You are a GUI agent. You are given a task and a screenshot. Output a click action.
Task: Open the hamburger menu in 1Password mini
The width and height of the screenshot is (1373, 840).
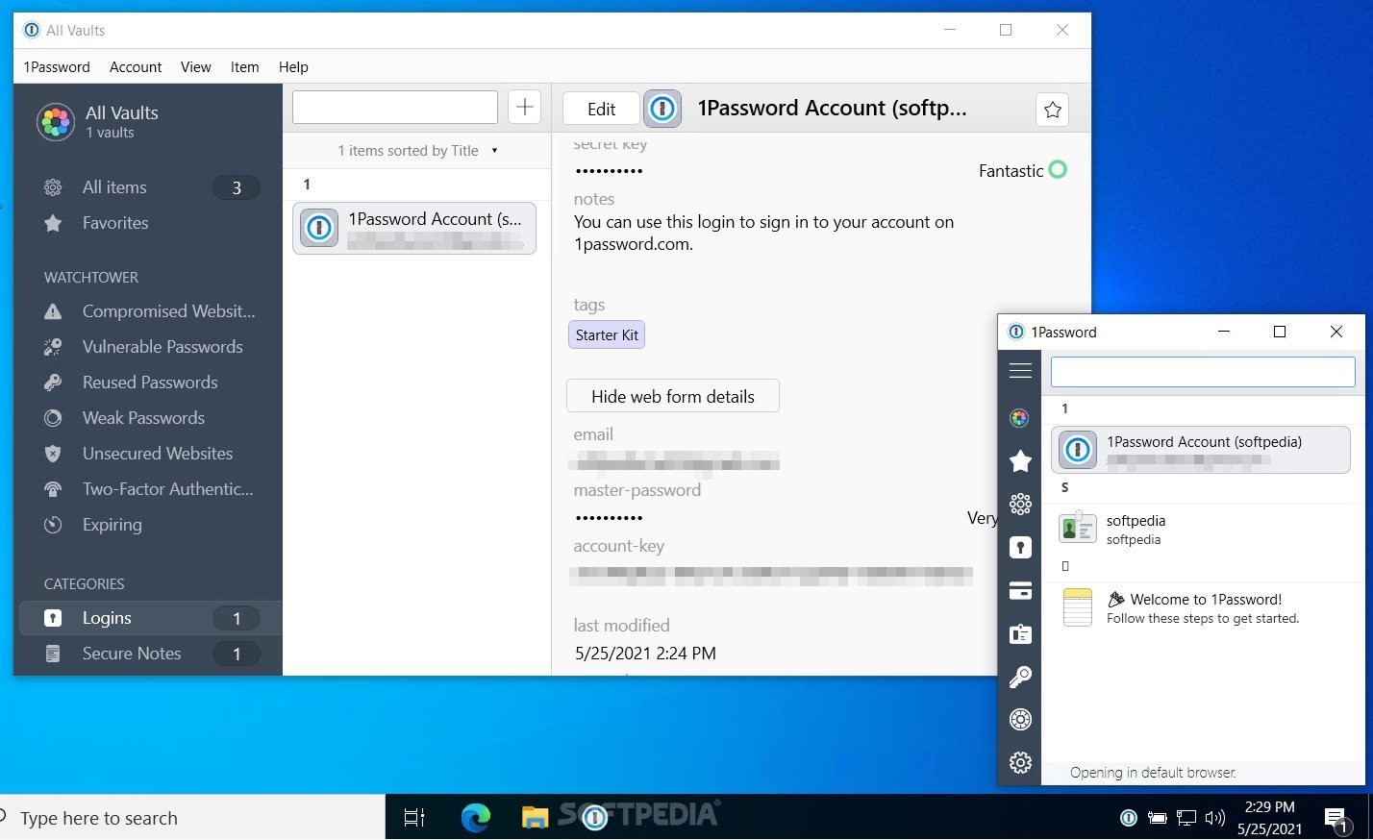point(1020,371)
